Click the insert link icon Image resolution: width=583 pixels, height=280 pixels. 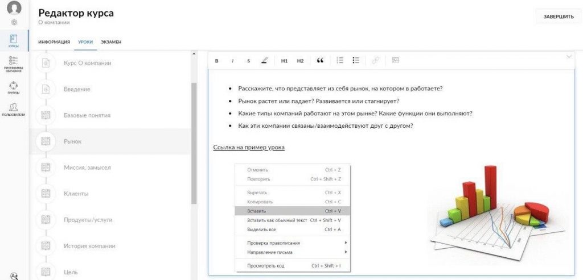coord(376,60)
